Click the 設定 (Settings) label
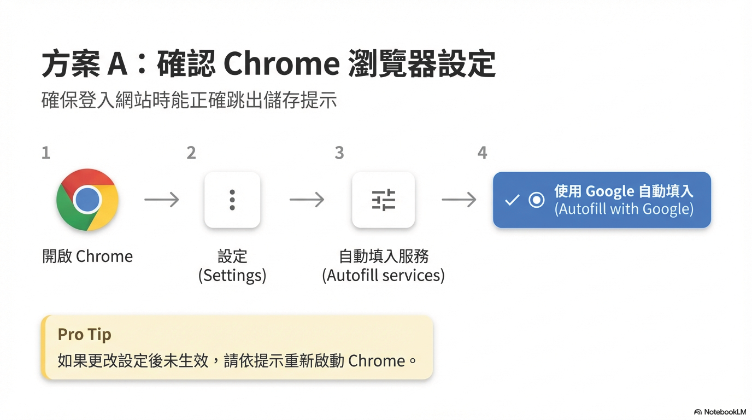The height and width of the screenshot is (420, 752). [x=232, y=266]
